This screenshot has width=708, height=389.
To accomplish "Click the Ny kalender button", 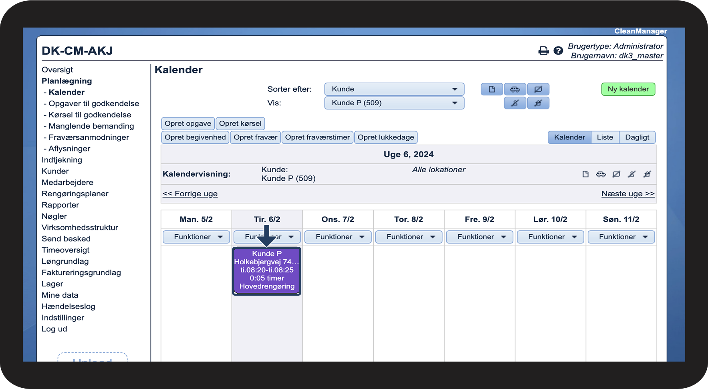I will click(x=628, y=89).
